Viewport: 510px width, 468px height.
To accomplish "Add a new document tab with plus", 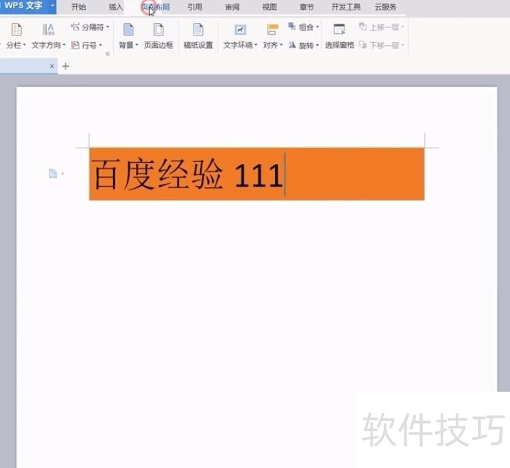I will [x=65, y=66].
